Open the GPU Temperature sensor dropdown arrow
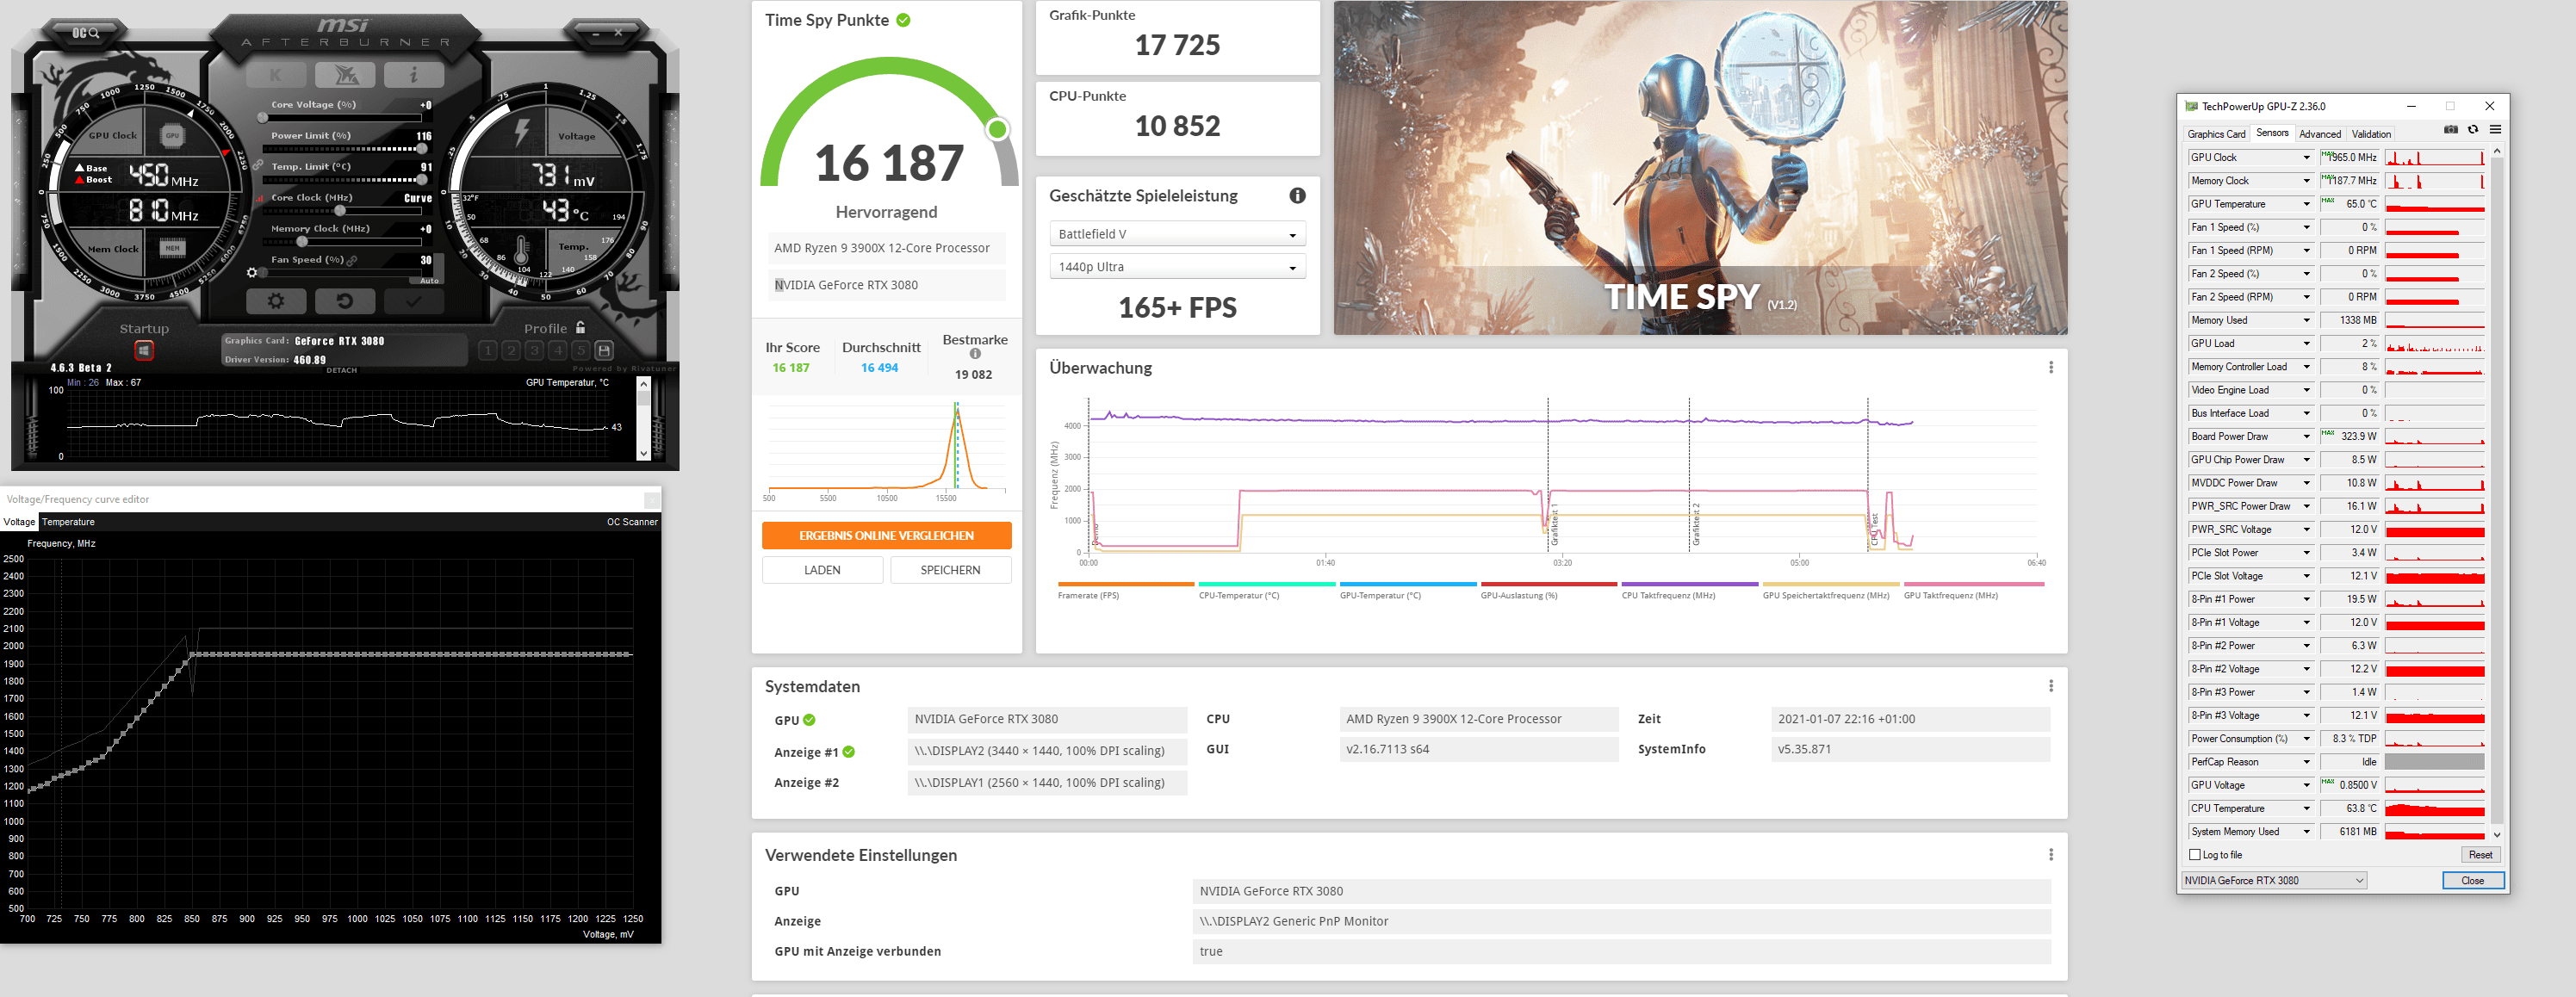The width and height of the screenshot is (2576, 997). coord(2306,204)
